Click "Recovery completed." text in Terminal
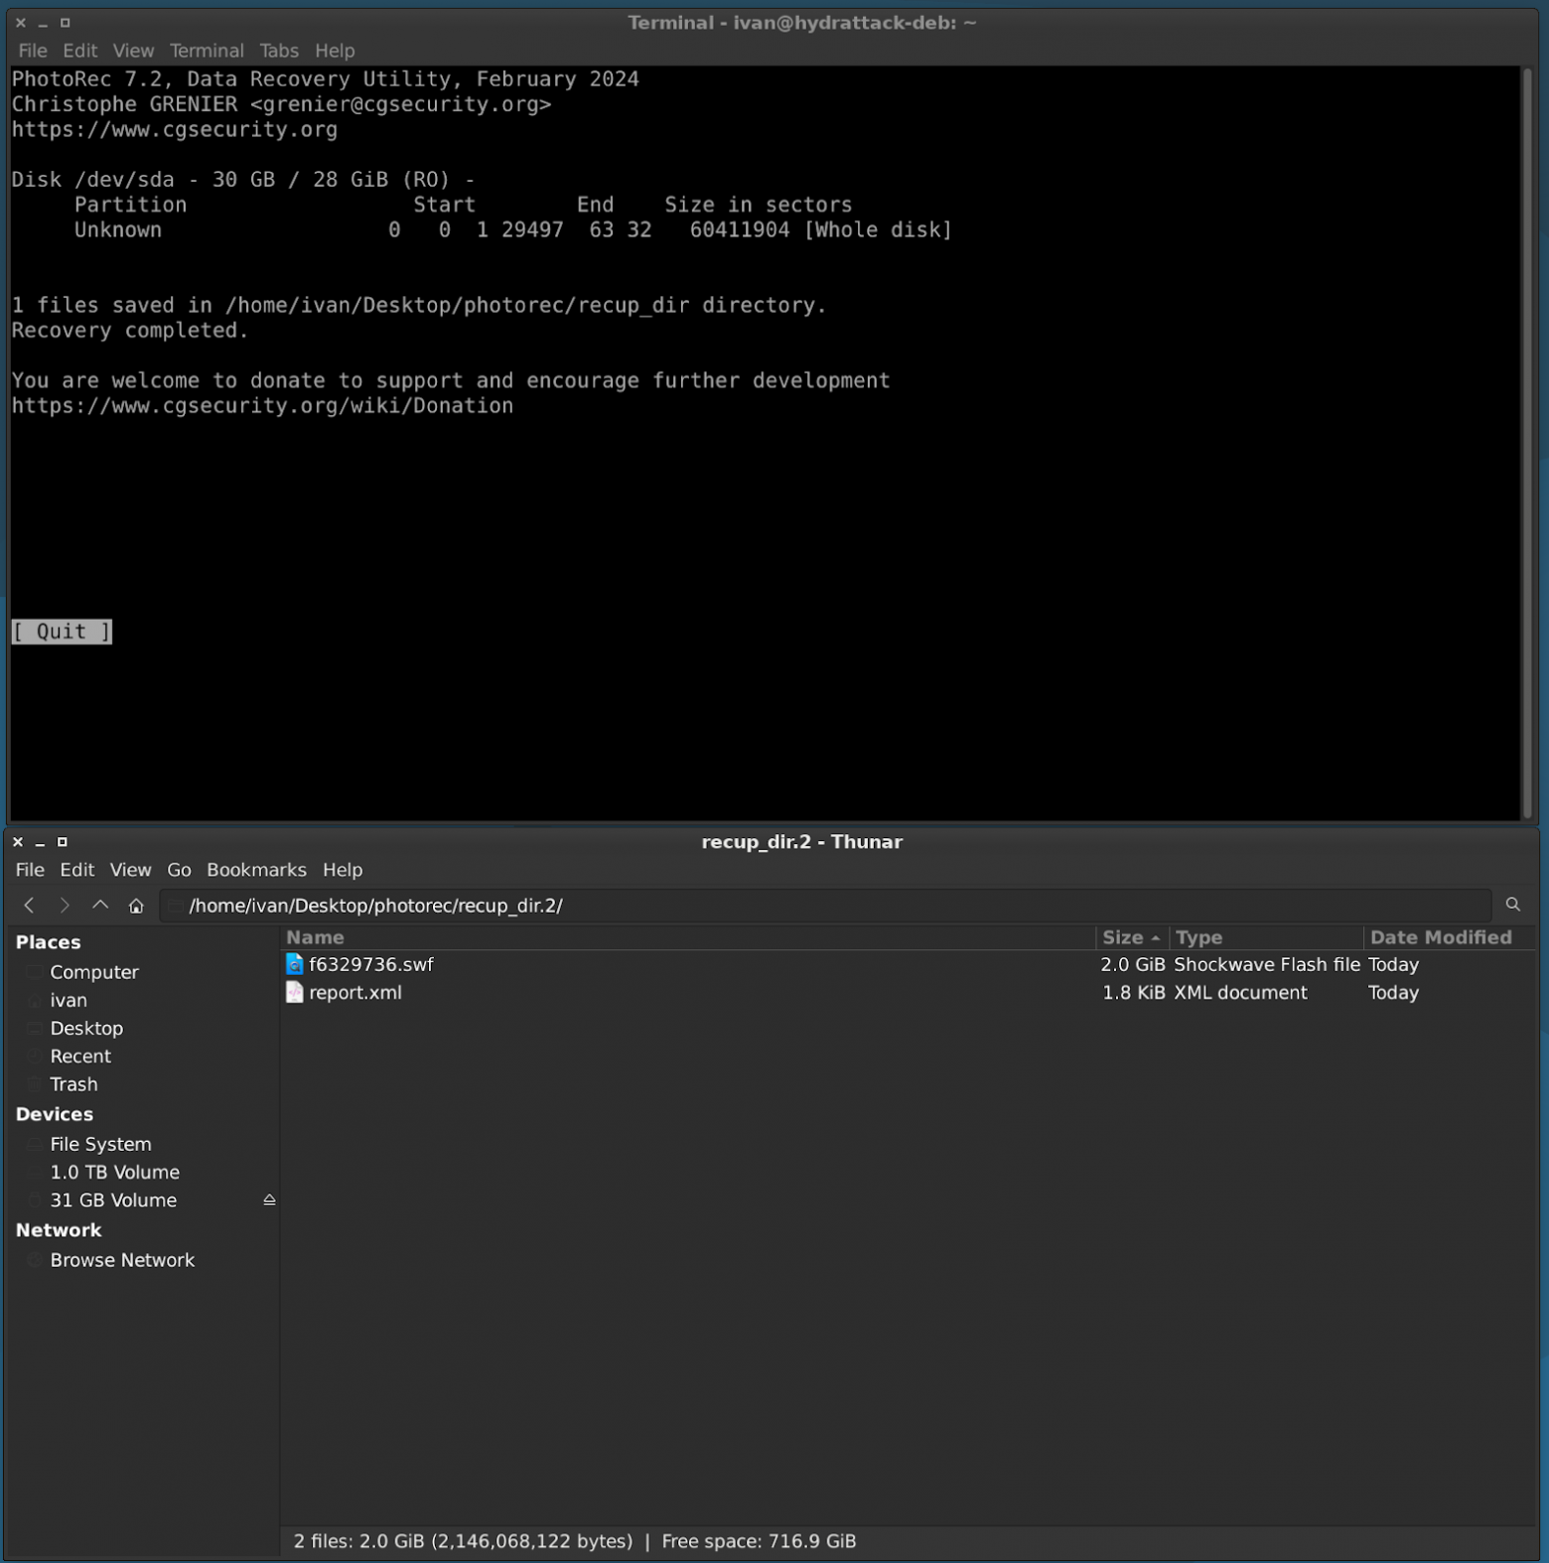 click(x=130, y=330)
